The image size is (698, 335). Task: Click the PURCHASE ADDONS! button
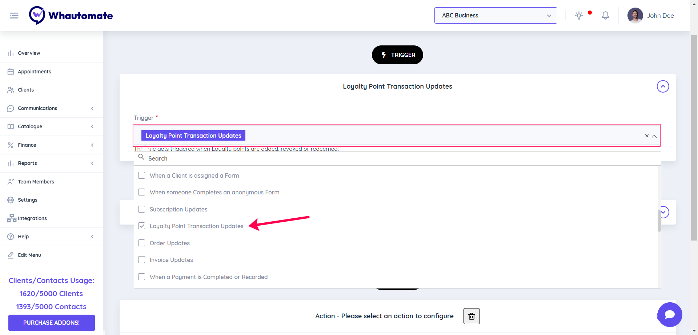[x=51, y=323]
